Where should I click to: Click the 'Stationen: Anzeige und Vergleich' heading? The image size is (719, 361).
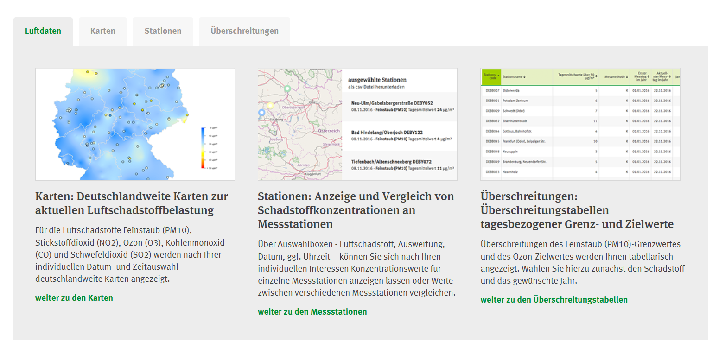pos(356,210)
